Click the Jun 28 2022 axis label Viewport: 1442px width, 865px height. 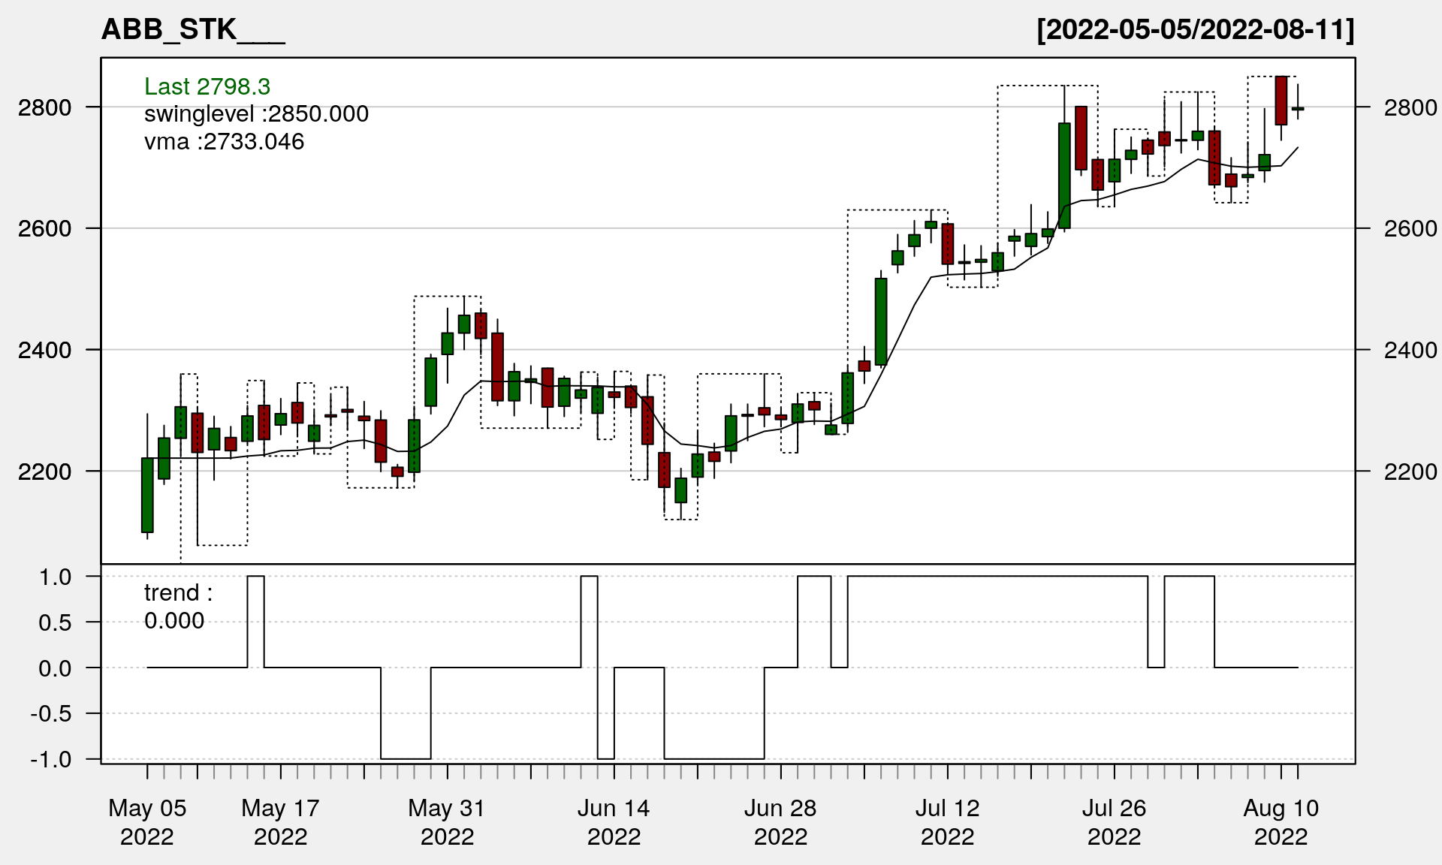pos(780,822)
